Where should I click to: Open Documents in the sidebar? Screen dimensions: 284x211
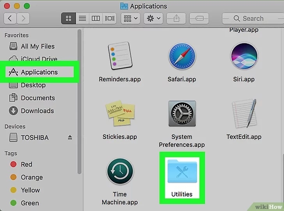click(x=32, y=98)
